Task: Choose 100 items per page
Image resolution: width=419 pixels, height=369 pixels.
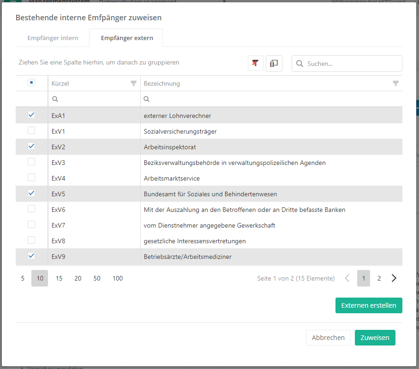Action: (x=118, y=278)
